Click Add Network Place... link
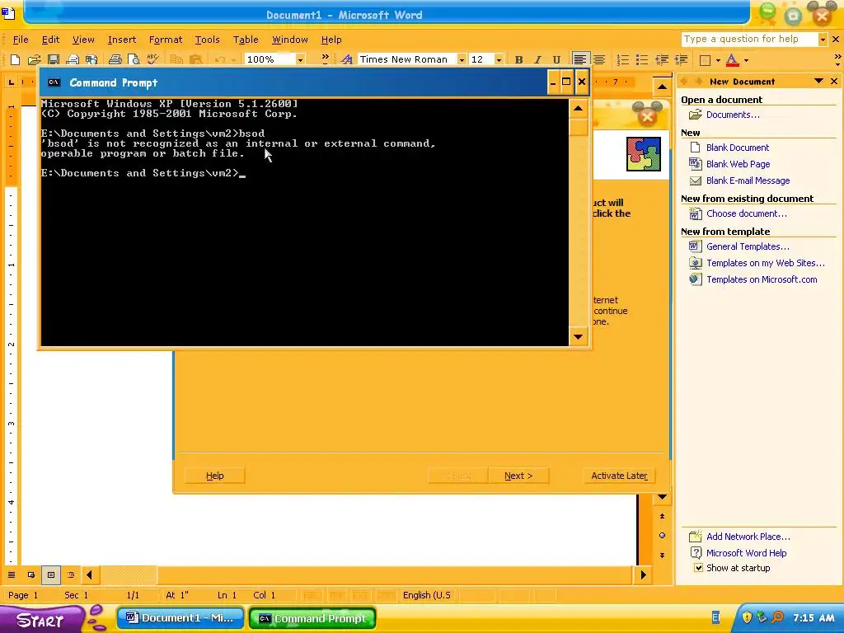 pos(748,537)
